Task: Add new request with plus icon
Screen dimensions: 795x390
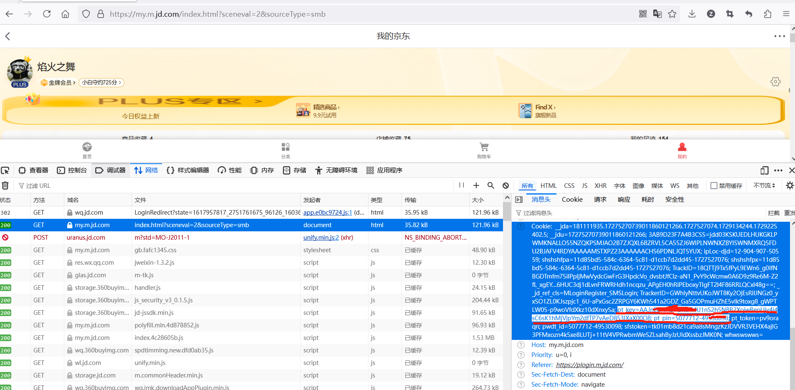Action: pyautogui.click(x=476, y=185)
